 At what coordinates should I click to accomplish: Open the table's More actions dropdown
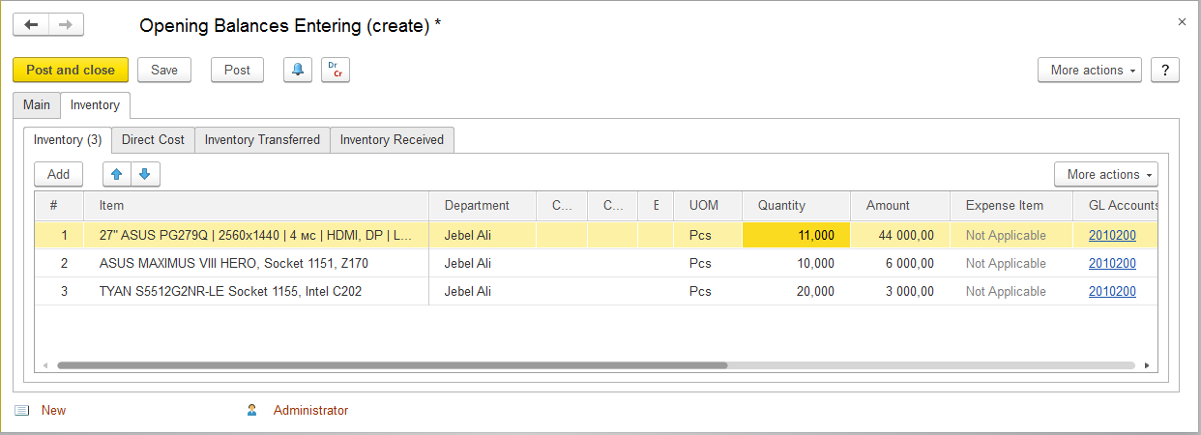pyautogui.click(x=1106, y=174)
